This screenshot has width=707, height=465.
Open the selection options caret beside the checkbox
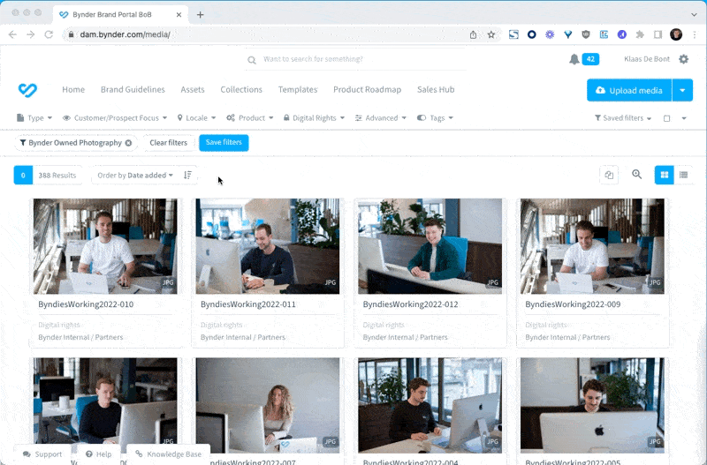tap(684, 118)
